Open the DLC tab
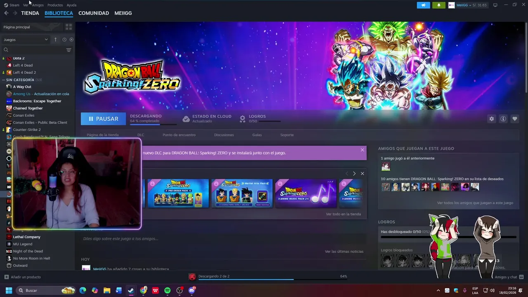528x297 pixels. point(141,135)
